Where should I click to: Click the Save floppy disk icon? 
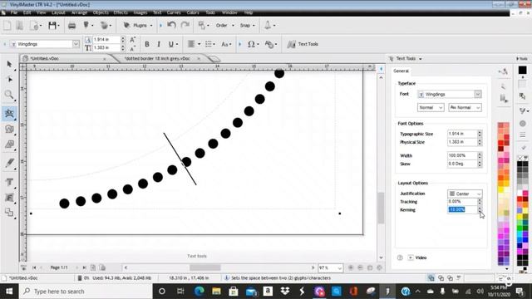click(52, 26)
